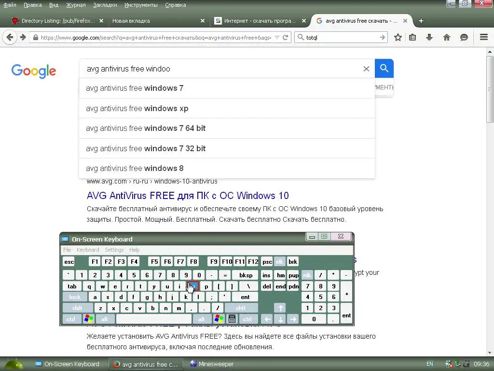494x371 pixels.
Task: Go to the Firefox home page icon
Action: [x=446, y=37]
